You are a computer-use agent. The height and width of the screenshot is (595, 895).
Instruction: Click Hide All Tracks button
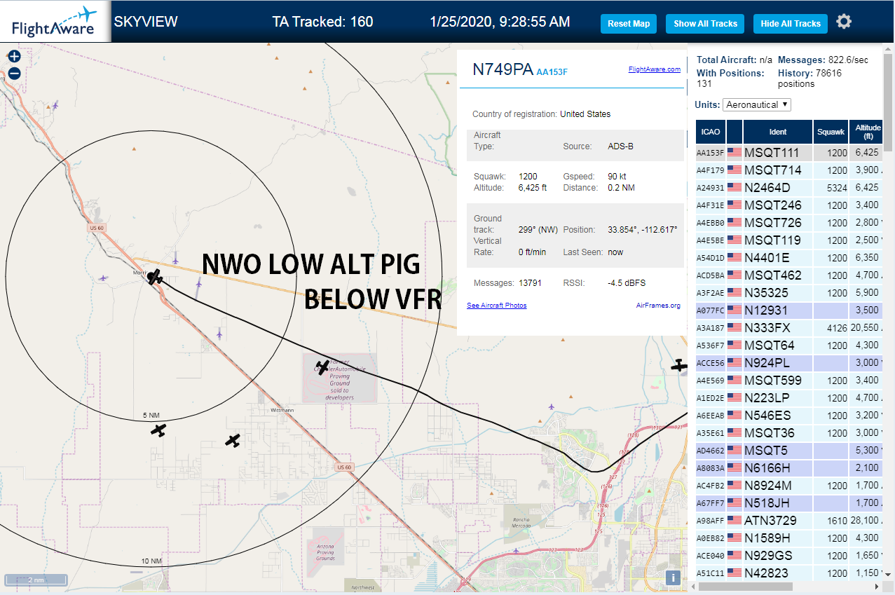pos(791,23)
